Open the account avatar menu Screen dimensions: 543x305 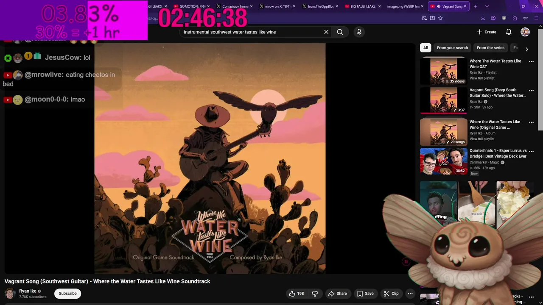(525, 32)
